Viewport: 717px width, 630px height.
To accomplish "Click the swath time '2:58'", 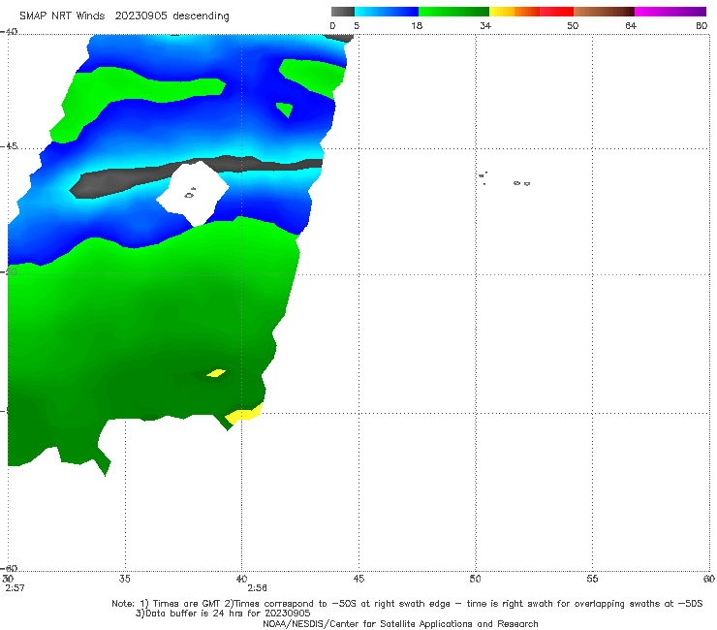I will click(x=258, y=588).
